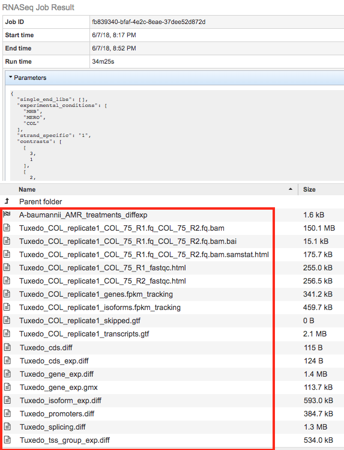Viewport: 344px width, 450px height.
Task: Click file icon for COL_75_R2_fastqc.html
Action: tap(7, 281)
